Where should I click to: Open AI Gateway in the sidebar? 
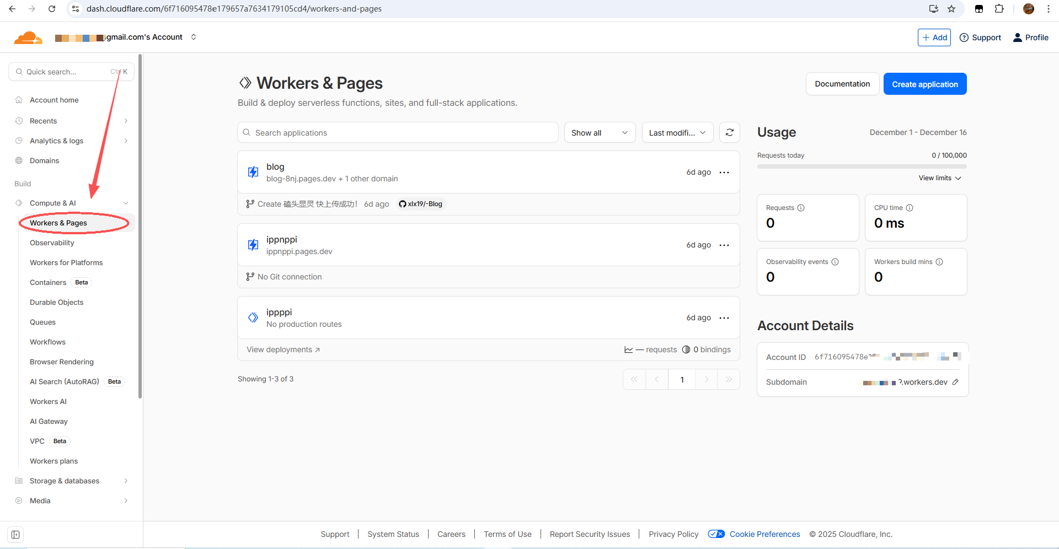tap(49, 421)
